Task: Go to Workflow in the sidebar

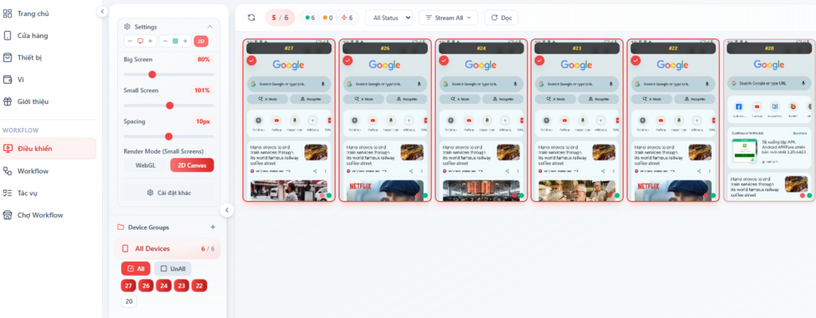Action: (33, 171)
